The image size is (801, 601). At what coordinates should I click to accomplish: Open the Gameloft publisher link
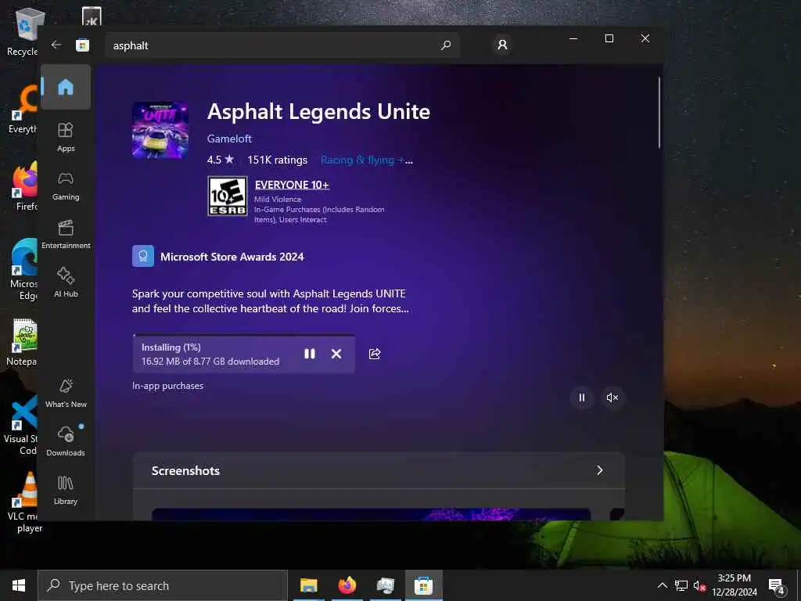229,139
